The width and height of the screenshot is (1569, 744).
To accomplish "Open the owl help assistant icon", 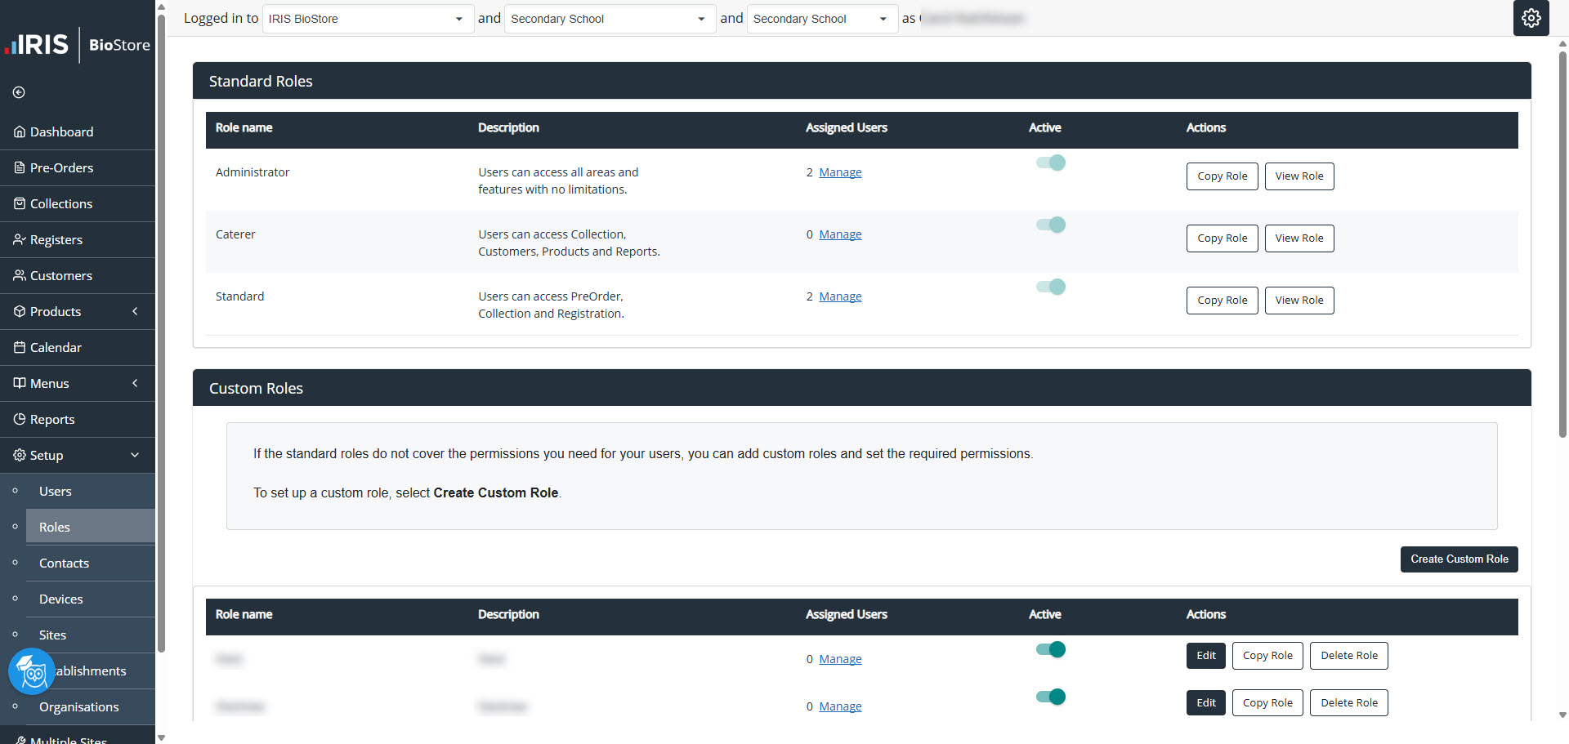I will [32, 671].
